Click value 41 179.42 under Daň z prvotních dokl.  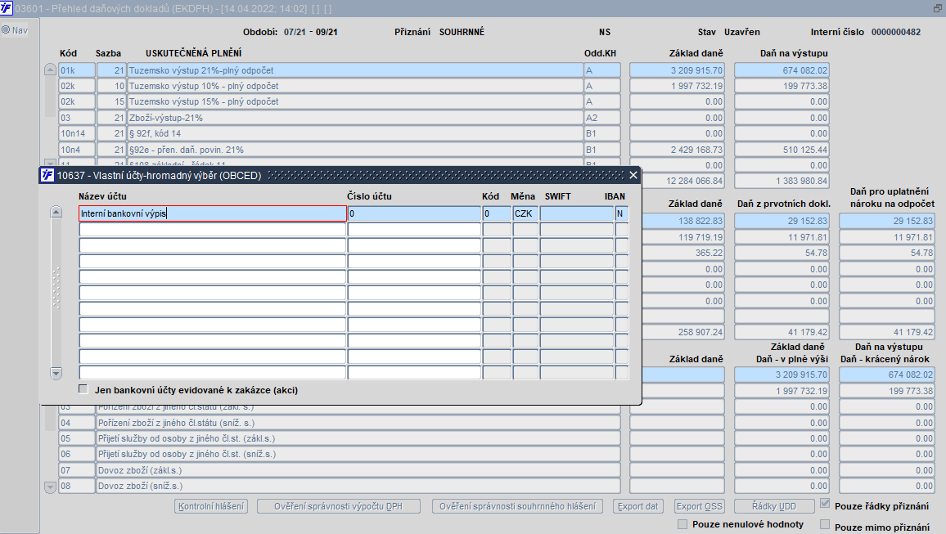pyautogui.click(x=782, y=332)
